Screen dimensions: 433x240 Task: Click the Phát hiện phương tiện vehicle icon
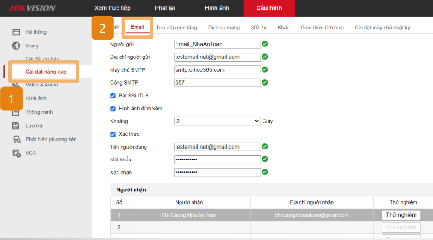(17, 139)
